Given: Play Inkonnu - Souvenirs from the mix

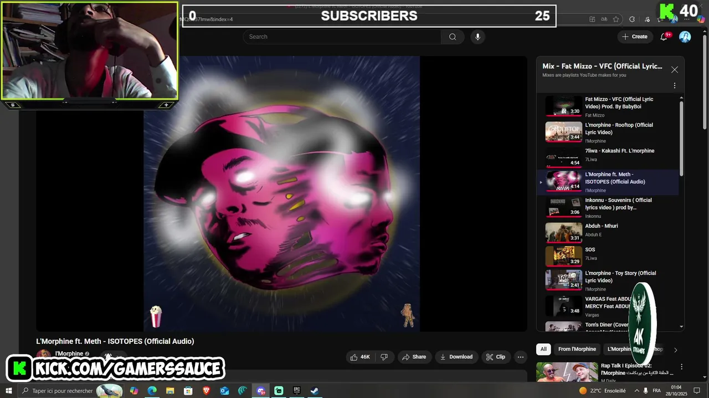Looking at the screenshot, I should pos(607,207).
